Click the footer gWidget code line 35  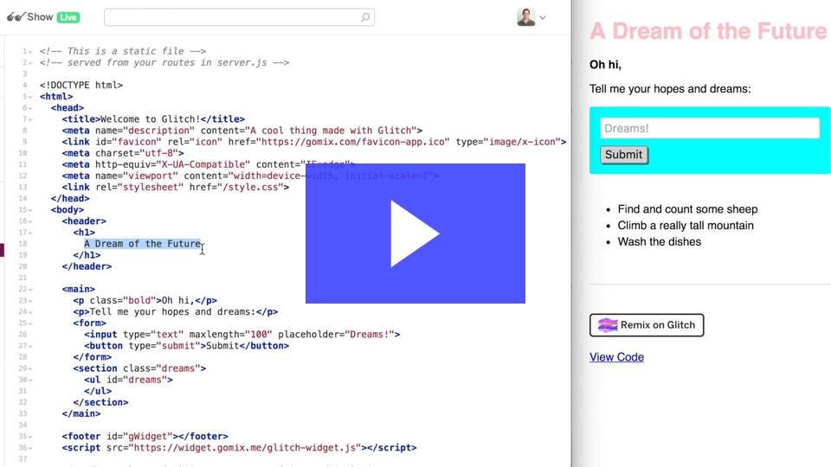point(145,436)
